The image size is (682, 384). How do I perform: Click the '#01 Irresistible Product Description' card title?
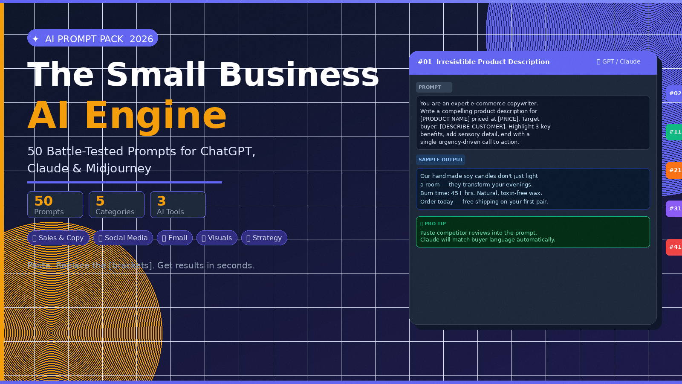coord(484,62)
